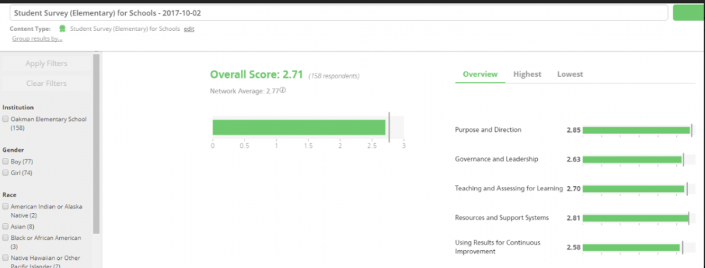The image size is (705, 268).
Task: Click the Resources and Support Systems bar
Action: [635, 218]
